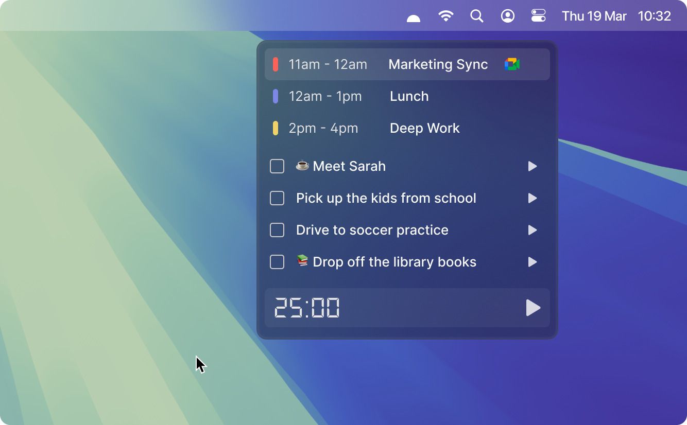Click the date Thu 19 Mar in menu bar
This screenshot has width=687, height=425.
point(594,16)
